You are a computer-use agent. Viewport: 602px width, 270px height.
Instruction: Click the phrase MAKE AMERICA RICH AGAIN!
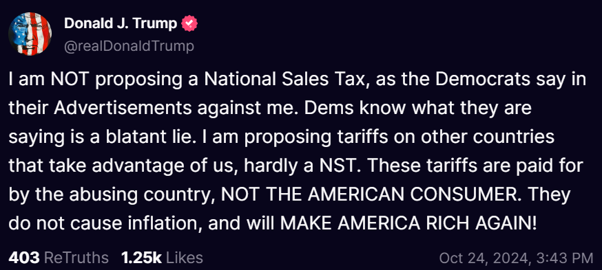click(408, 224)
